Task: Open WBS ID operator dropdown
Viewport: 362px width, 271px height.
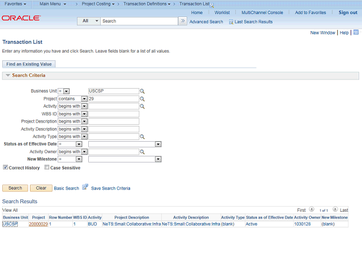Action: [x=84, y=114]
